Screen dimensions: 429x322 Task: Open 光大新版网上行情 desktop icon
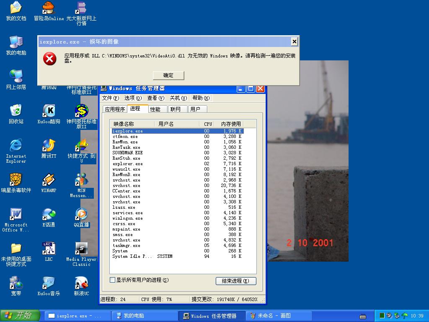[81, 13]
